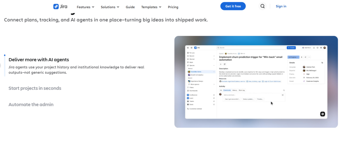Click the share icon beside In Progress
The height and width of the screenshot is (141, 340).
point(305,57)
